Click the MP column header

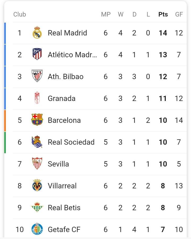tap(106, 14)
